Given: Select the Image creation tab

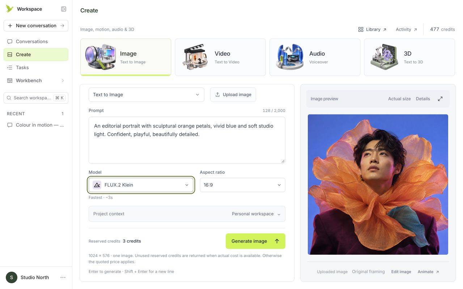Looking at the screenshot, I should (x=126, y=57).
